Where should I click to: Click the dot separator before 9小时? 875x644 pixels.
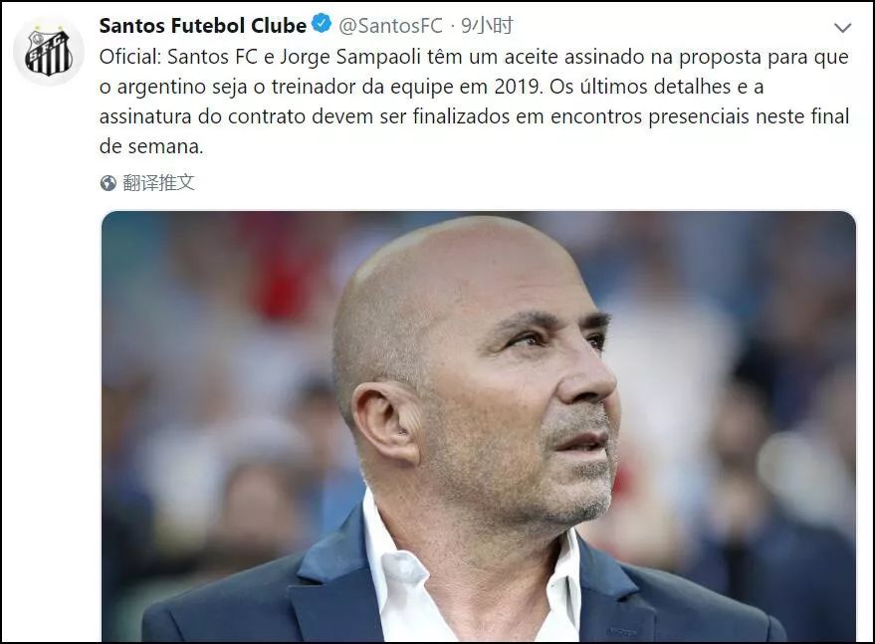coord(452,26)
